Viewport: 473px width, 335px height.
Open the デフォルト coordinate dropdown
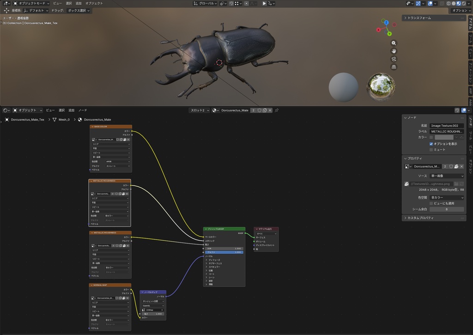36,10
